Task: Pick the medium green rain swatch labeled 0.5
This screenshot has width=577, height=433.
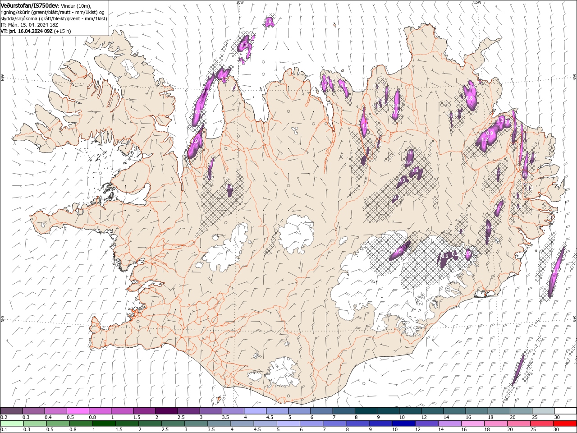Action: tap(58, 424)
